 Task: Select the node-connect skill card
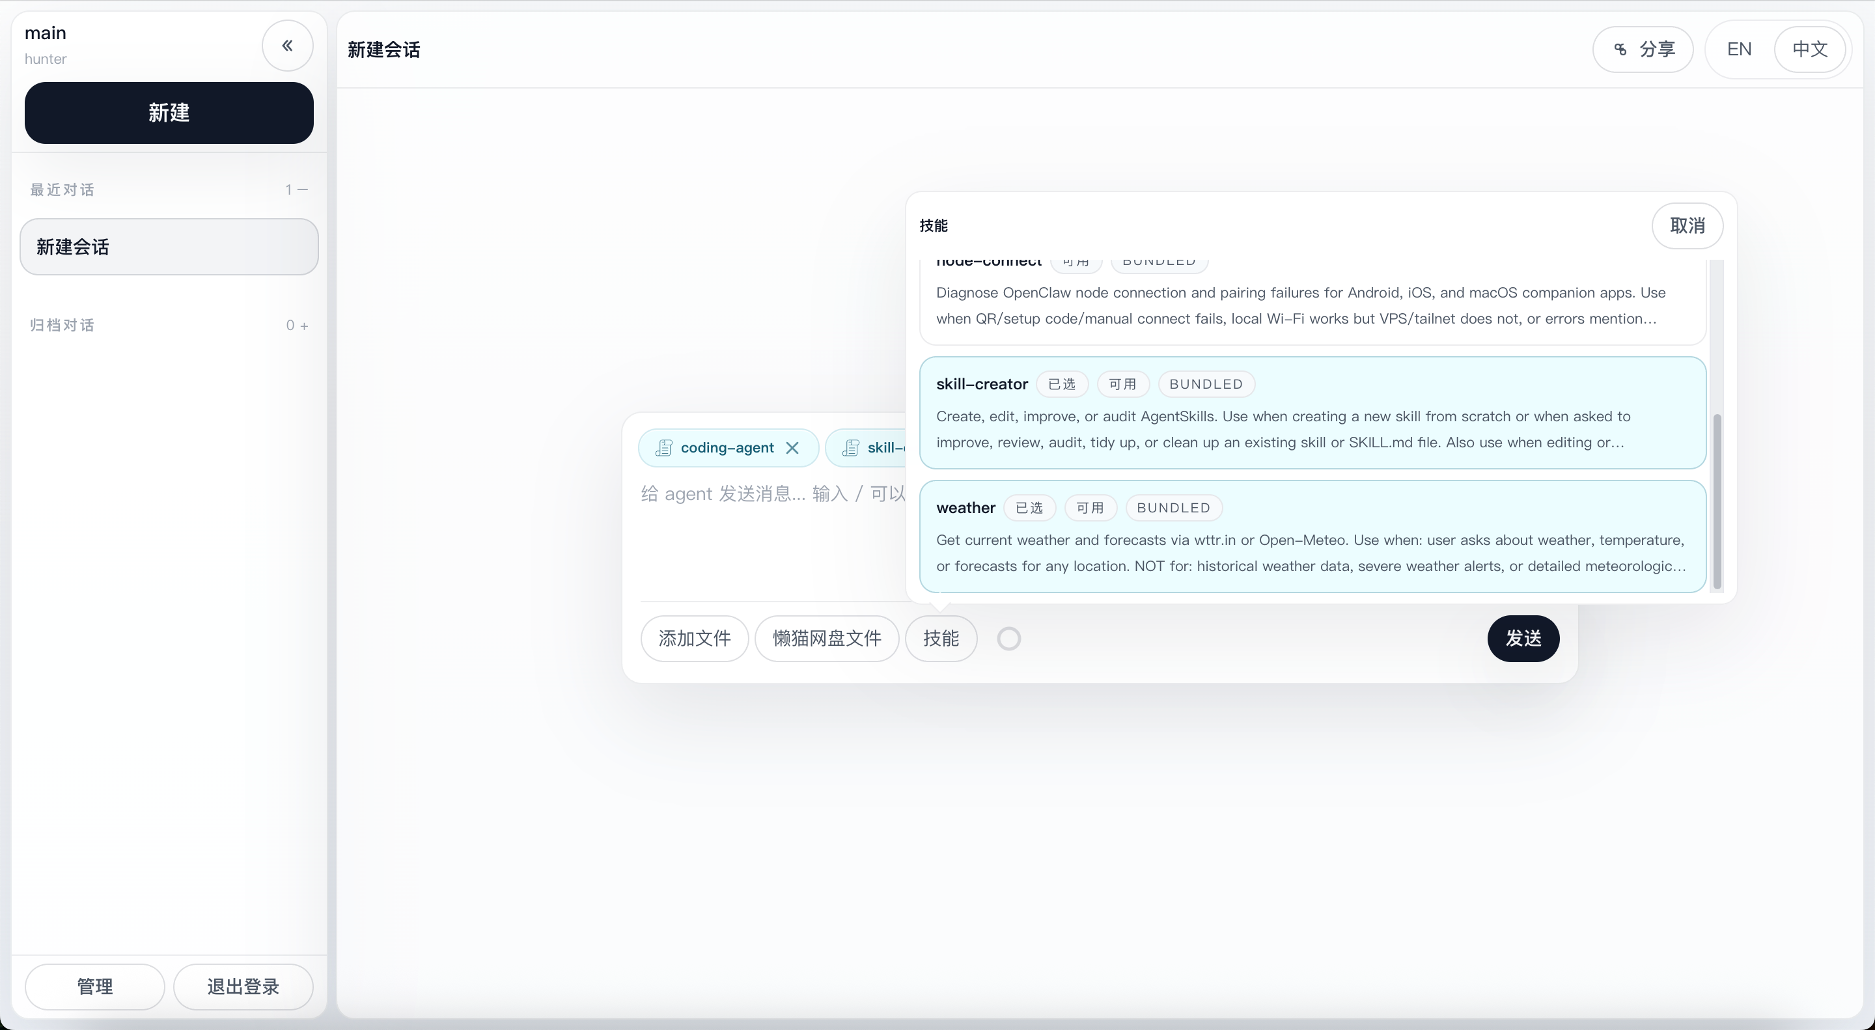(1312, 301)
